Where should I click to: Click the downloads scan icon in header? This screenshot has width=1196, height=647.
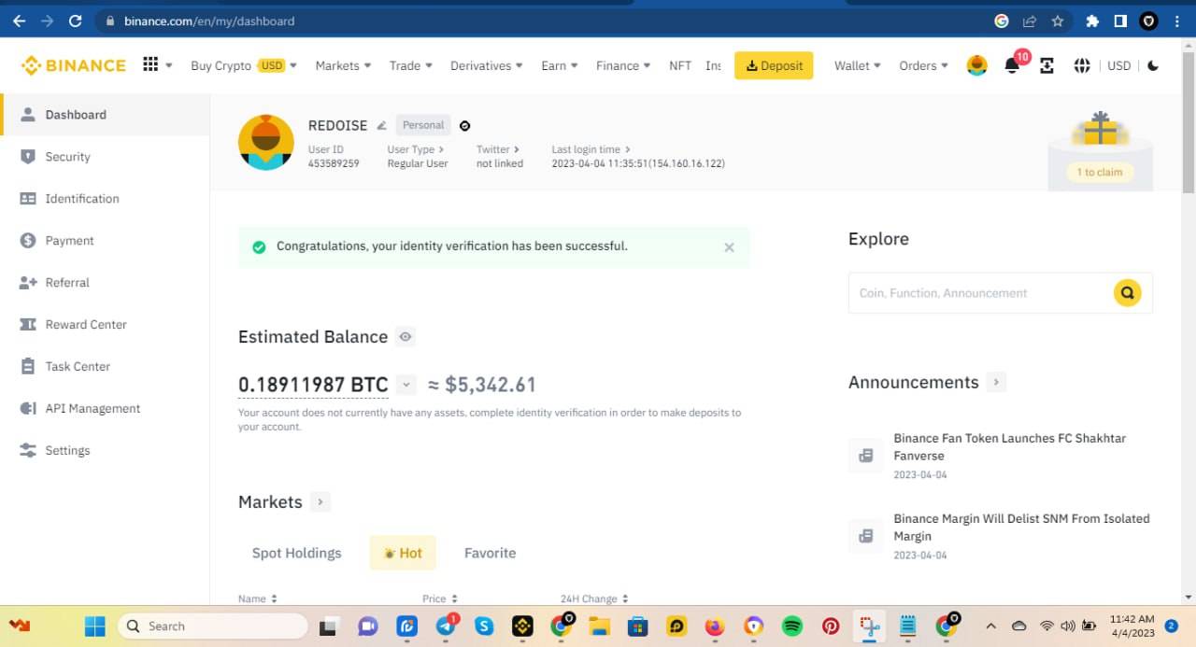point(1046,65)
